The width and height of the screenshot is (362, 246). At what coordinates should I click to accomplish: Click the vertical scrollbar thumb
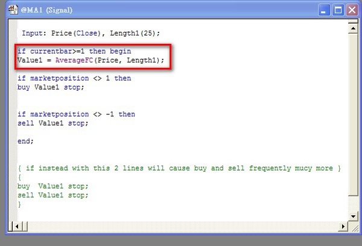353,115
